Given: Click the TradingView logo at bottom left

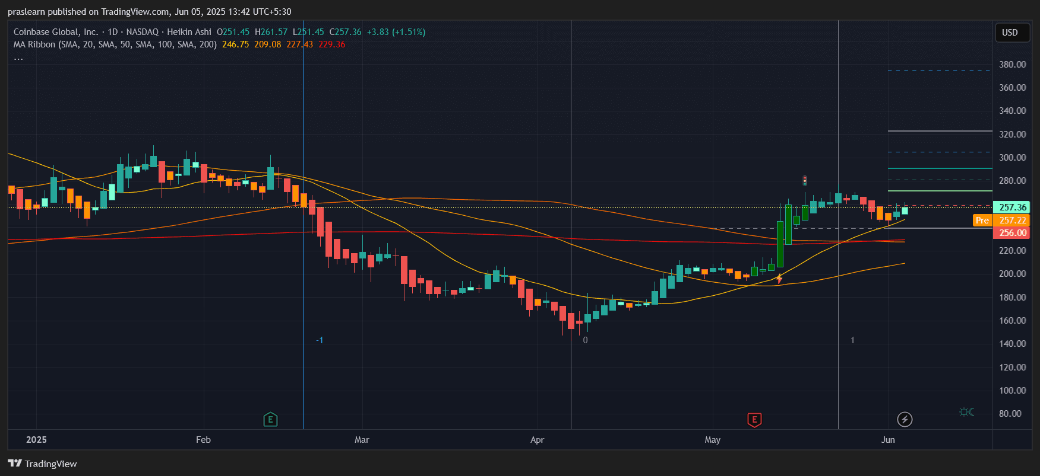Looking at the screenshot, I should coord(42,464).
